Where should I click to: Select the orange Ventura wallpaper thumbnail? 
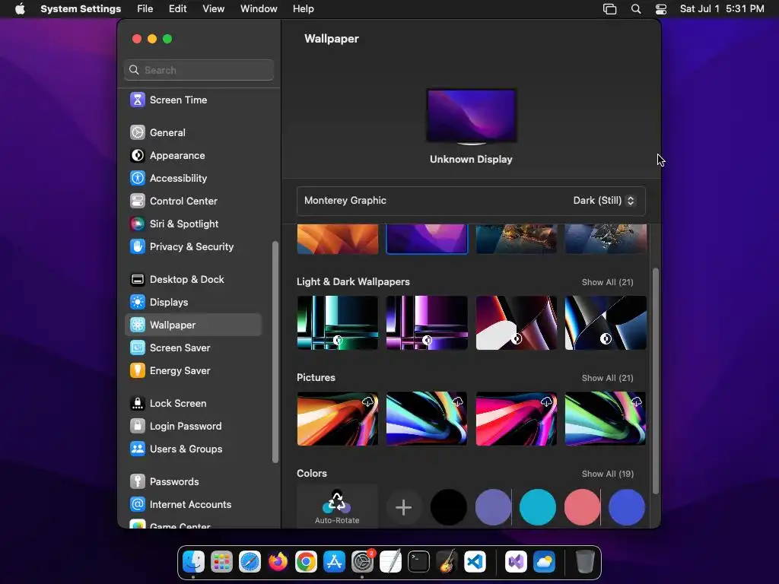click(337, 239)
